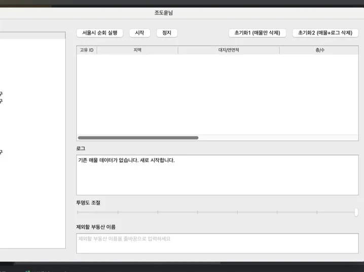Image resolution: width=364 pixels, height=272 pixels.
Task: Click the 투명도 조절 slider handle
Action: (356, 212)
